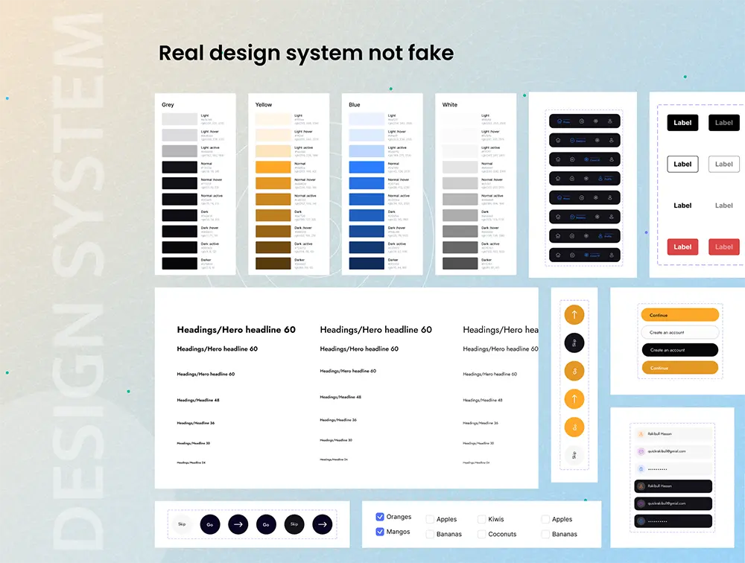Click the black Create an account button
Screen dimensions: 745x563
tap(679, 350)
